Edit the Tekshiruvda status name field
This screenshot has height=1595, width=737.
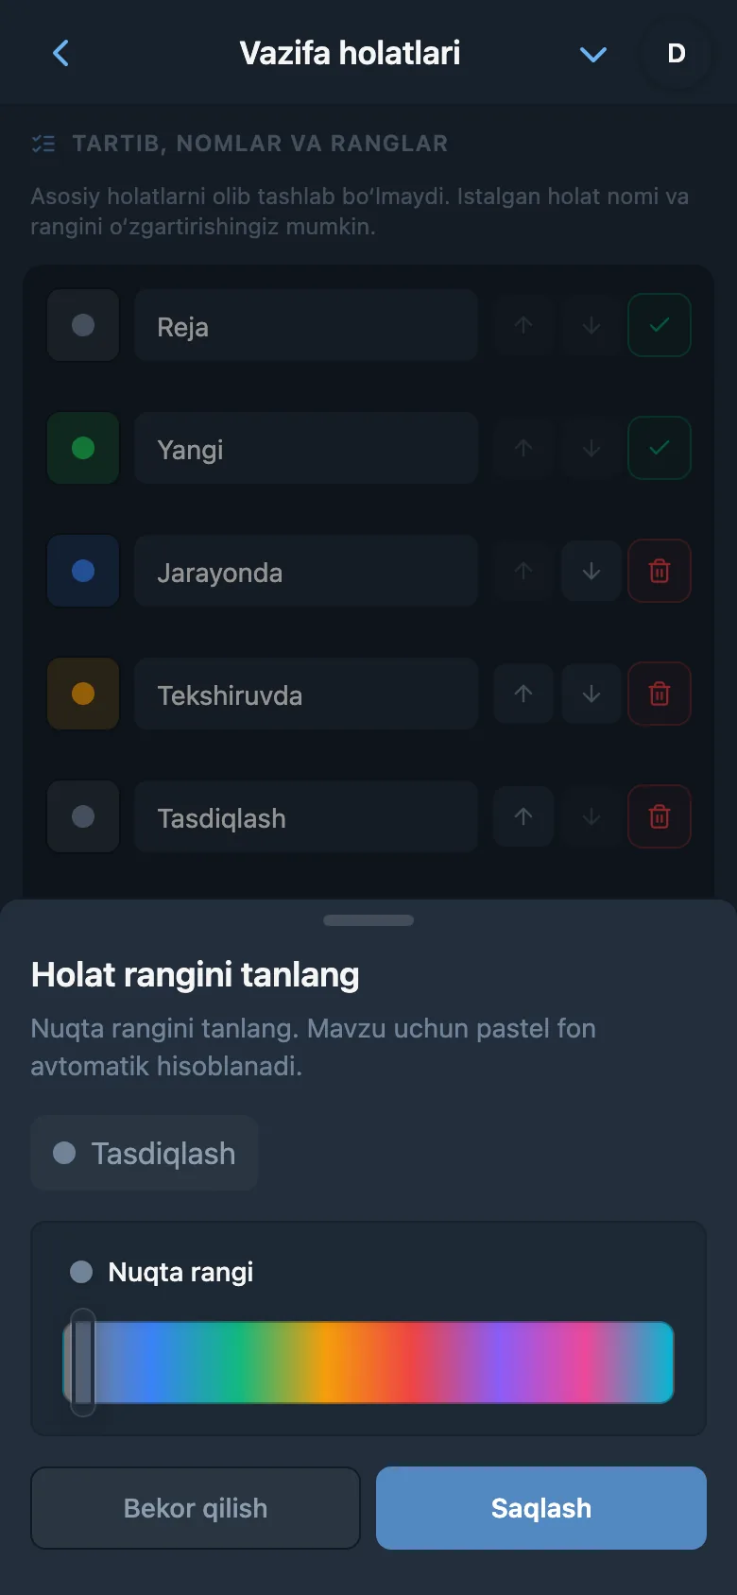[x=306, y=694]
